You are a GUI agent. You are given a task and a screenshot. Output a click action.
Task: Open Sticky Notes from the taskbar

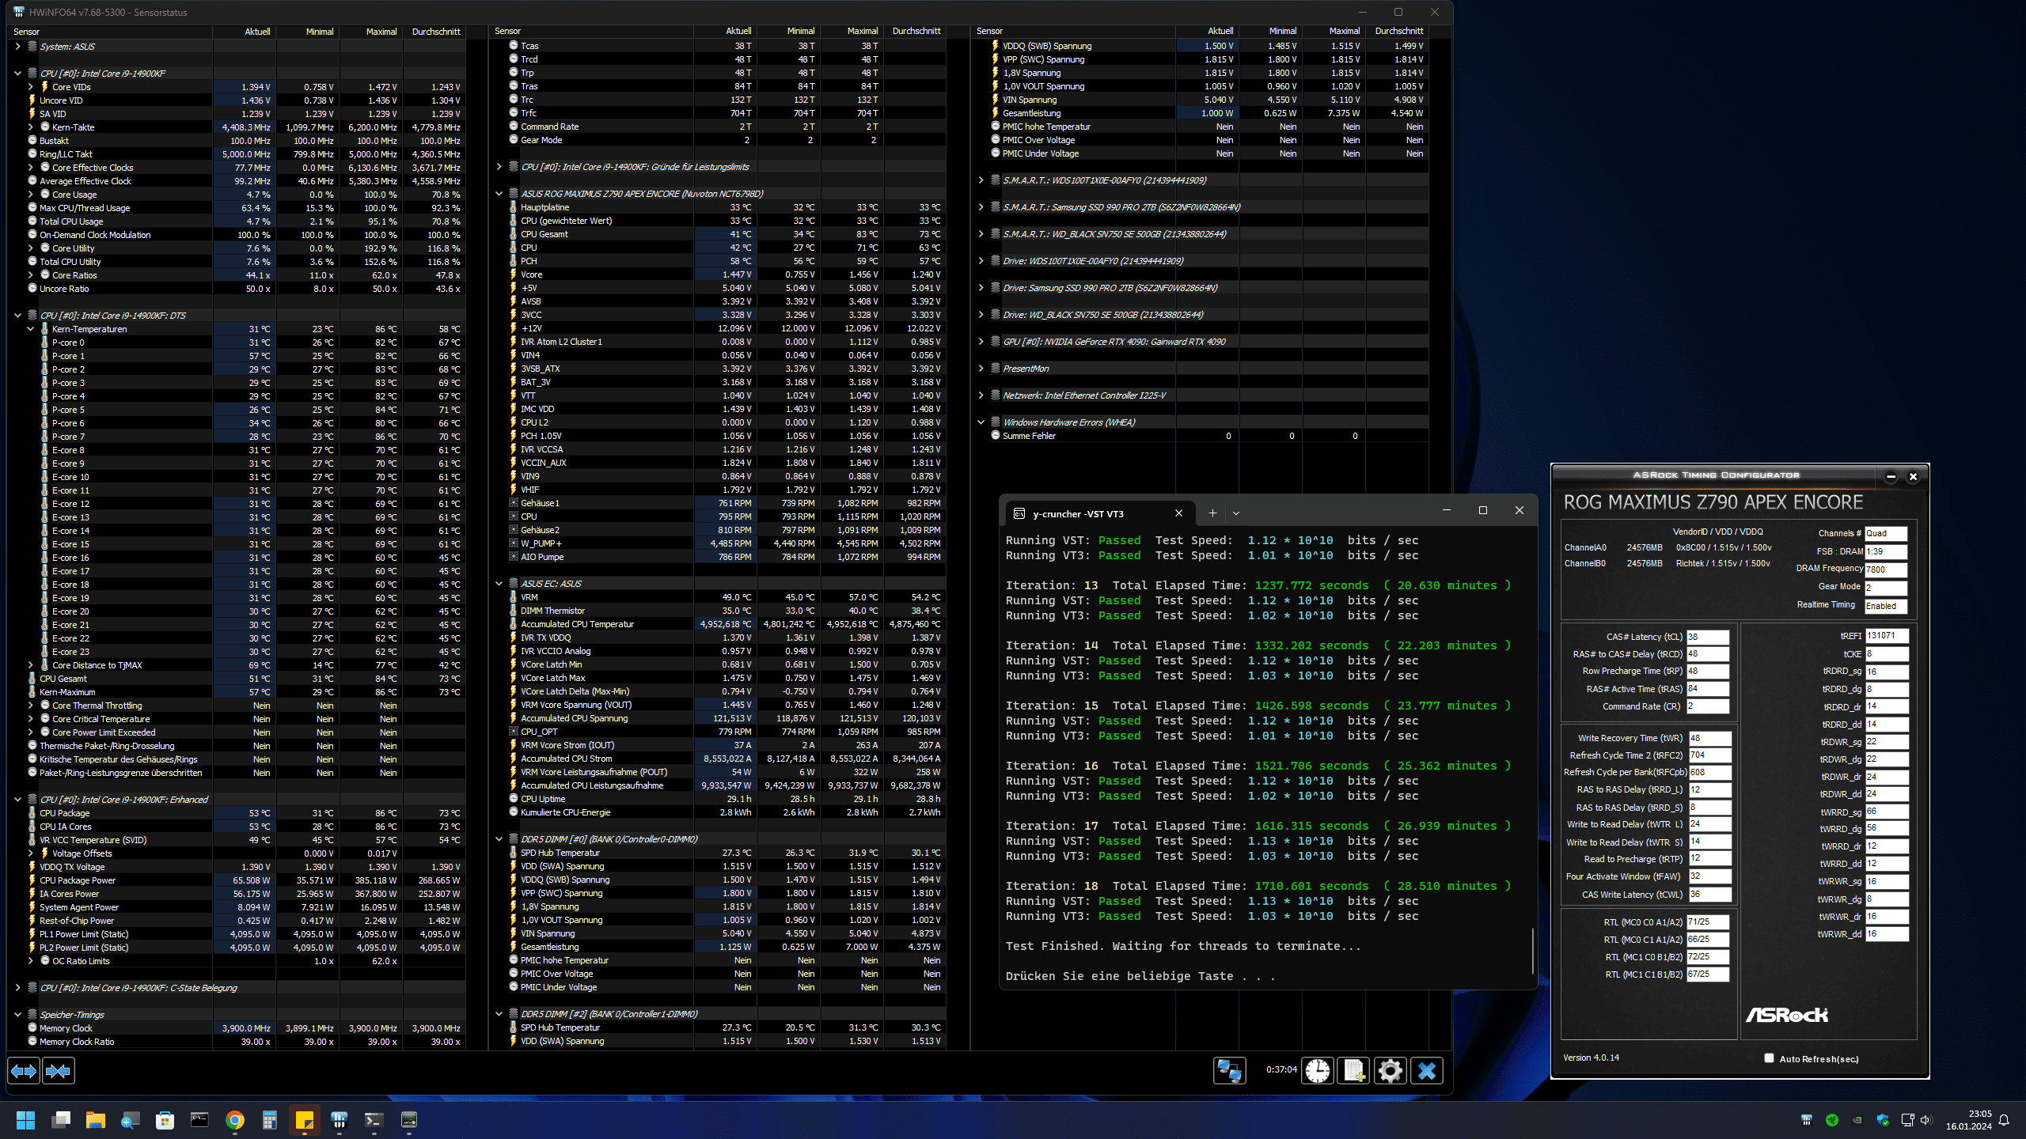pos(305,1120)
